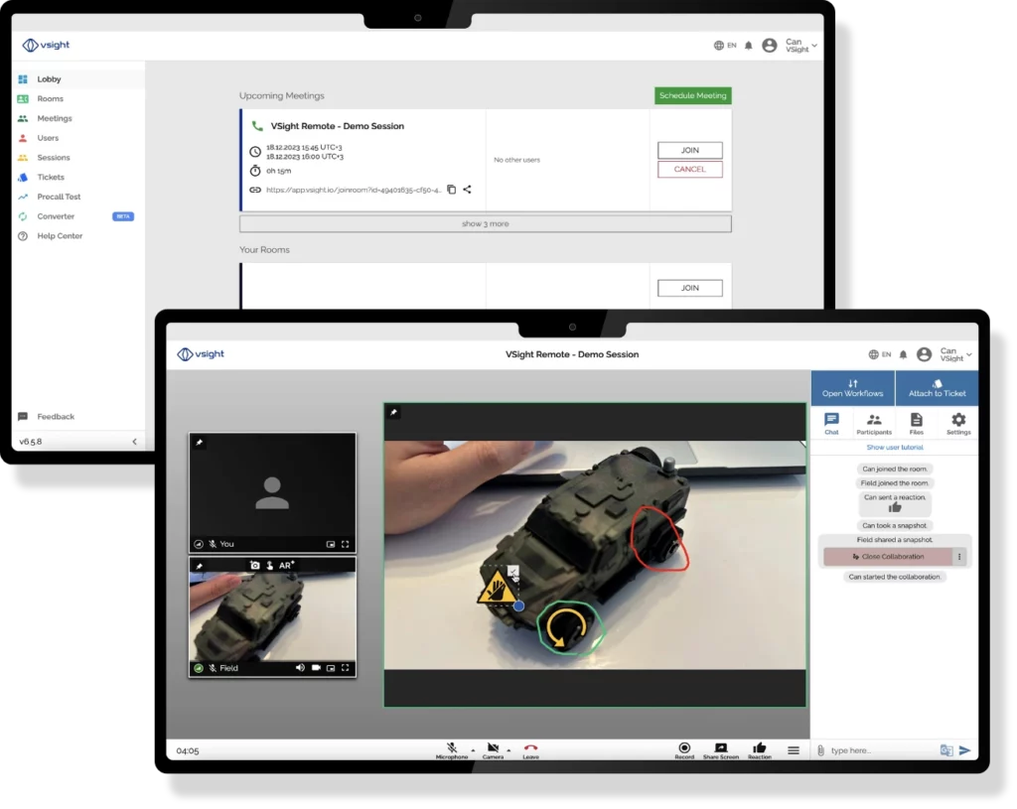This screenshot has height=809, width=1017.
Task: Click Show user tutorial link
Action: 895,448
